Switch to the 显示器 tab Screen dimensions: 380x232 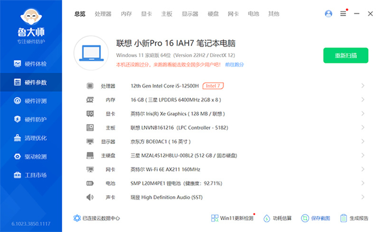(190, 14)
